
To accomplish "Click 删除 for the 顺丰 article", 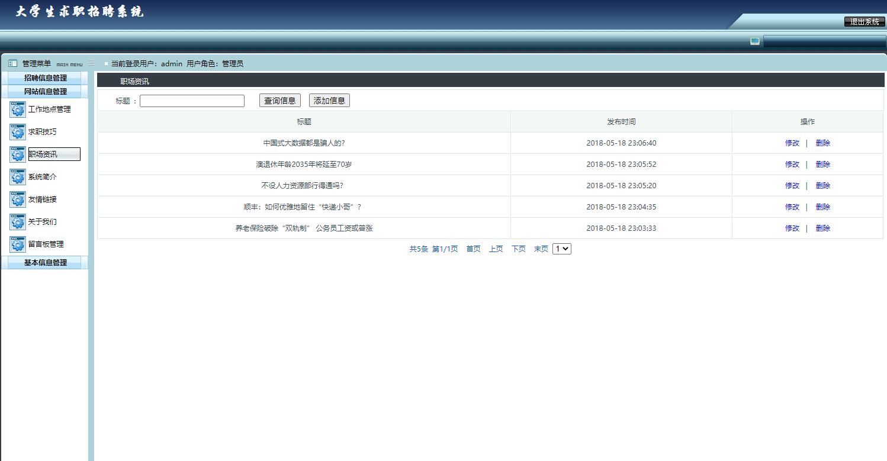I will [x=822, y=207].
